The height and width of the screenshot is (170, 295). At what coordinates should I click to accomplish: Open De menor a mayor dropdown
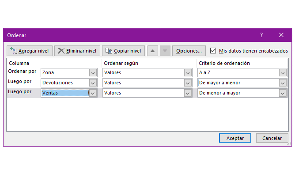tap(283, 93)
